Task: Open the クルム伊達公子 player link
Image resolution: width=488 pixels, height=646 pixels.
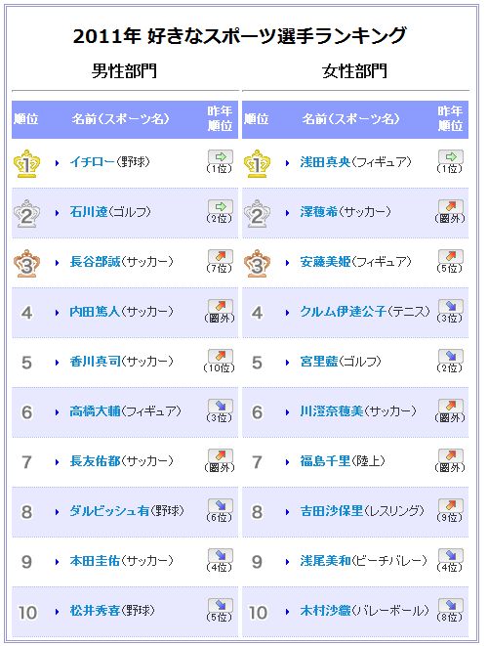Action: coord(344,312)
